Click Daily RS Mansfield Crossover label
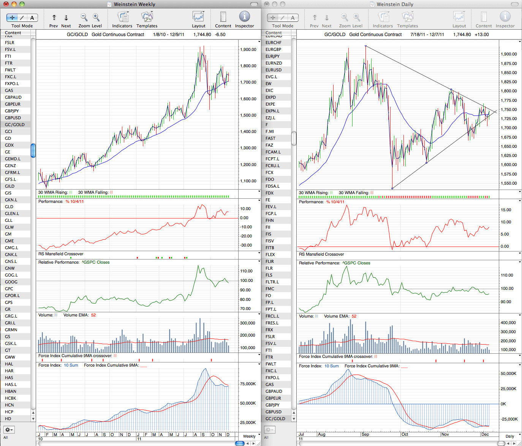Image resolution: width=522 pixels, height=446 pixels. click(x=321, y=254)
